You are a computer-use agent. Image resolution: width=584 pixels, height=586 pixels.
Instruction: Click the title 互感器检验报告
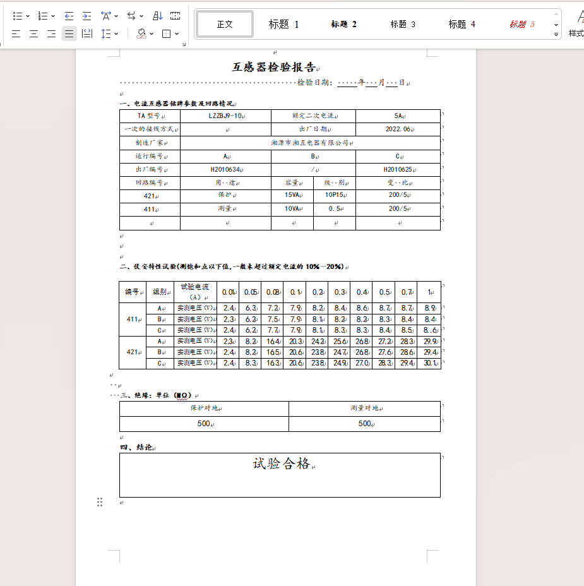click(x=274, y=68)
